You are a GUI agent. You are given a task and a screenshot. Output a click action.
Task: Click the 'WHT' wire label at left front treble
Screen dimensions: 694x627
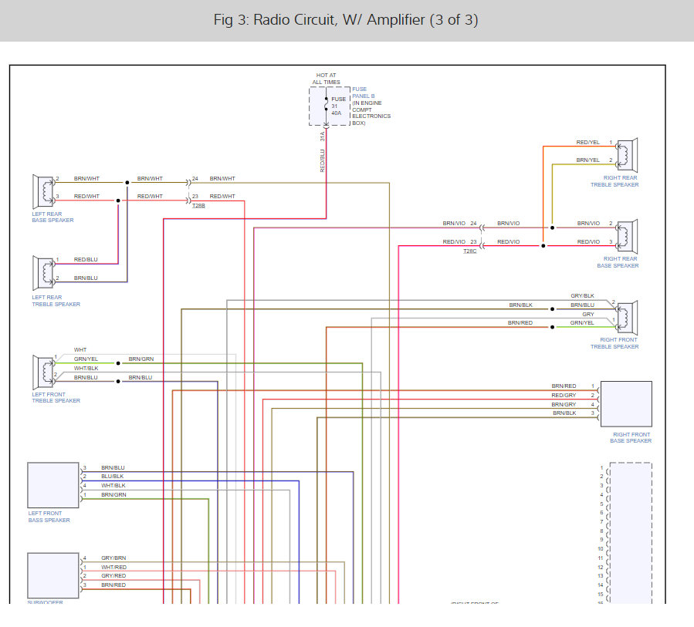[x=80, y=350]
